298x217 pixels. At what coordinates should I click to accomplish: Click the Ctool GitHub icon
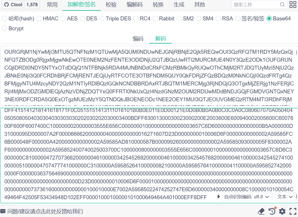pos(7,5)
